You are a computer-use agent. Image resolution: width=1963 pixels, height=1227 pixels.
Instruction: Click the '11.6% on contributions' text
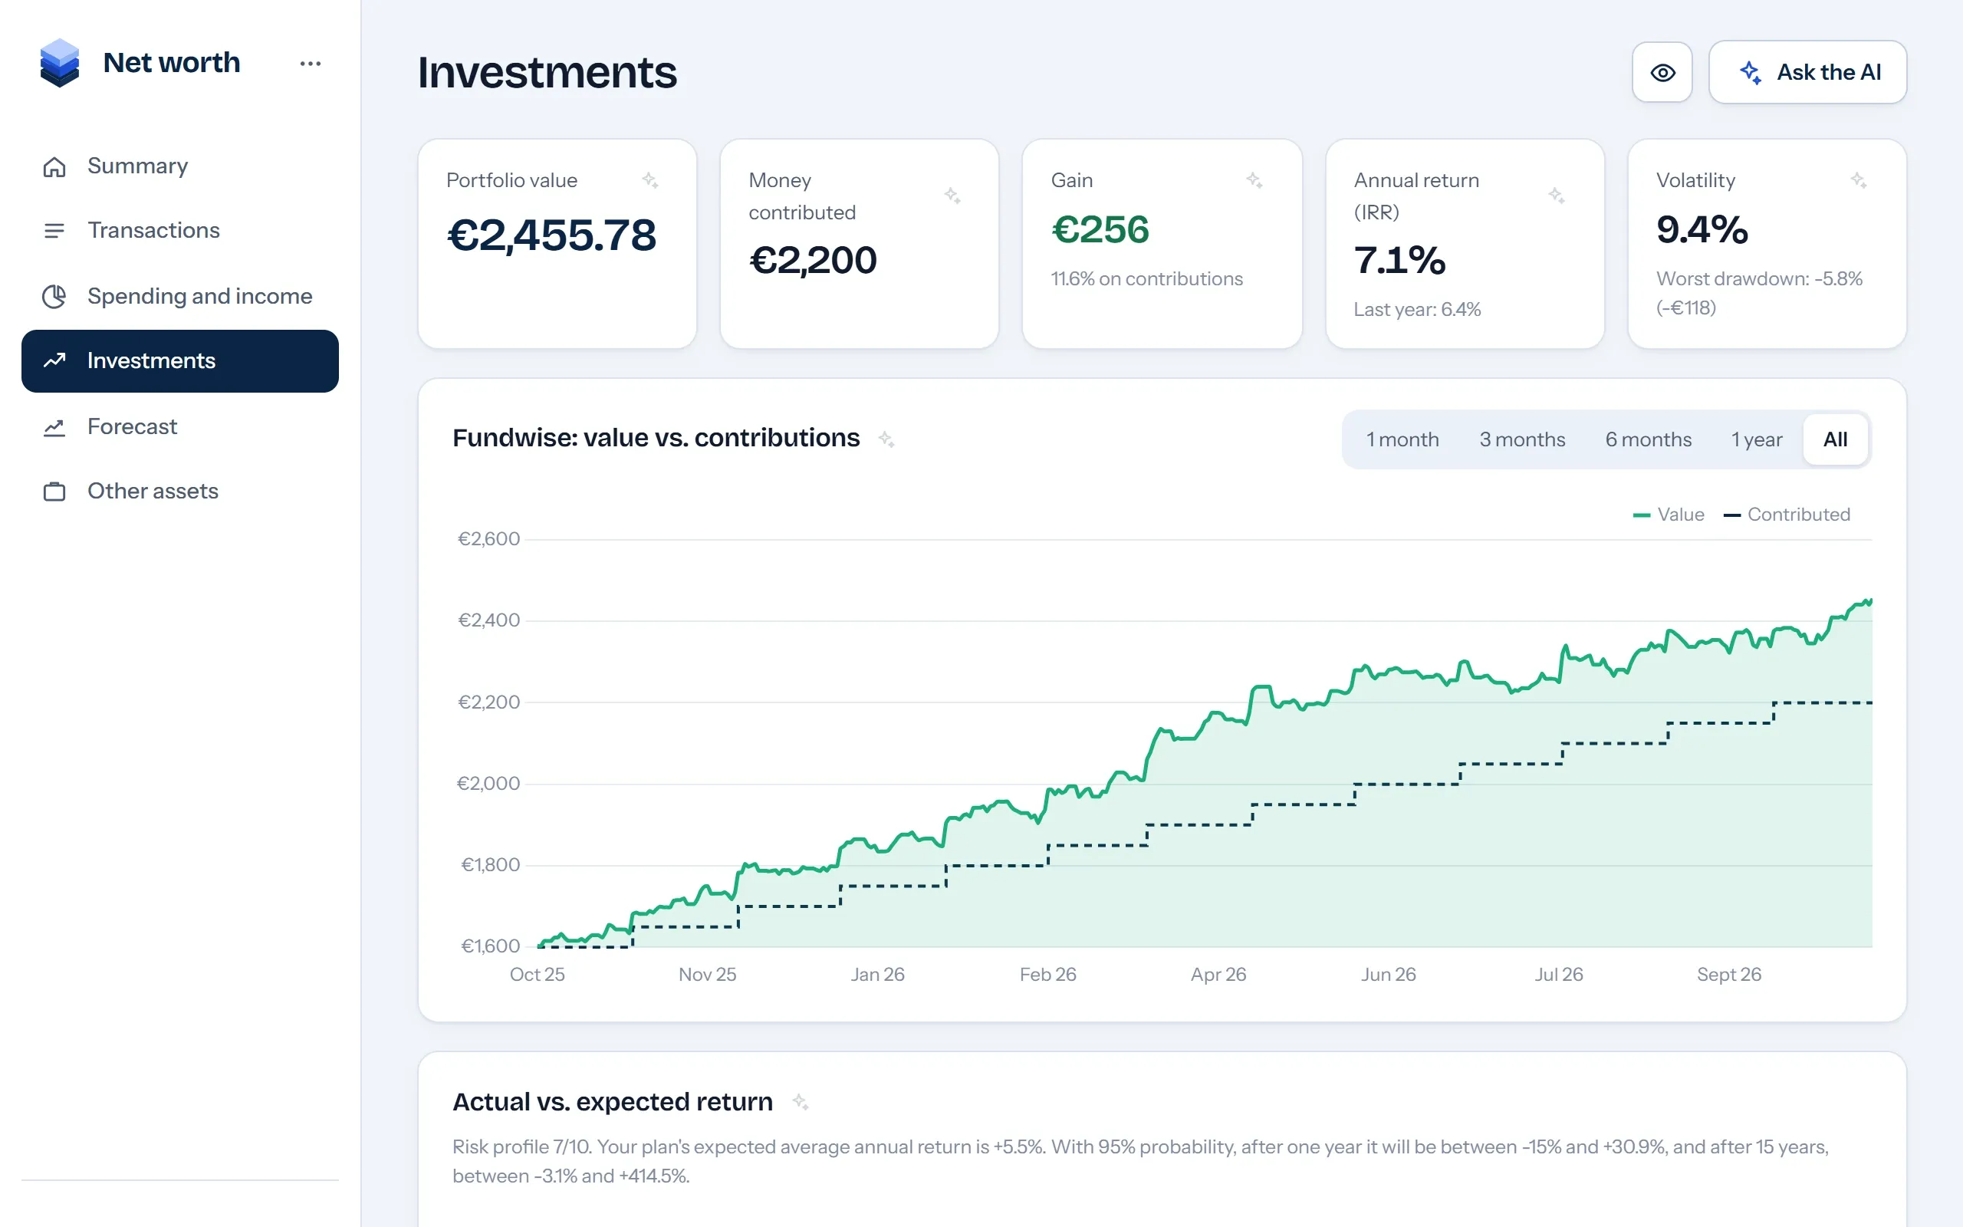click(1147, 279)
